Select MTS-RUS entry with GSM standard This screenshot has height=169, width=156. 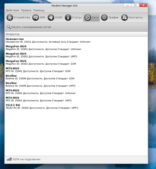coord(76,70)
